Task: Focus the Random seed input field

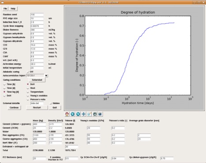Action: coord(37,14)
